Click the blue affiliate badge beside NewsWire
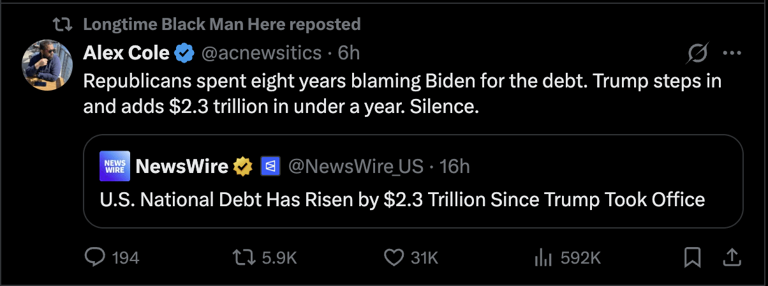Viewport: 768px width, 286px height. pyautogui.click(x=269, y=167)
